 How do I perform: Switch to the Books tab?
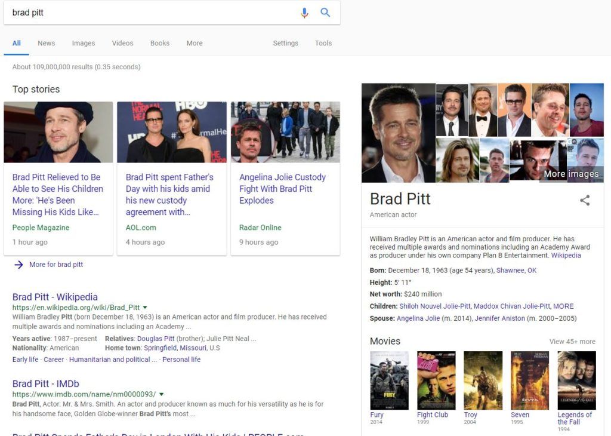coord(160,43)
